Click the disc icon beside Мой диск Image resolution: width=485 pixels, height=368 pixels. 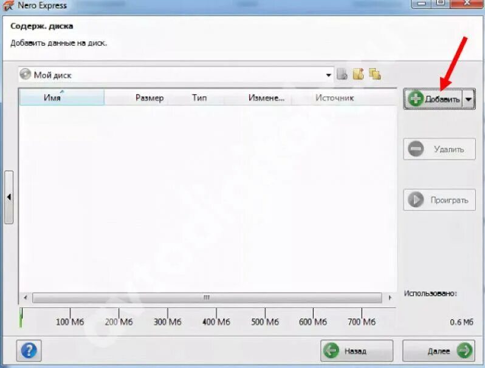pos(25,74)
